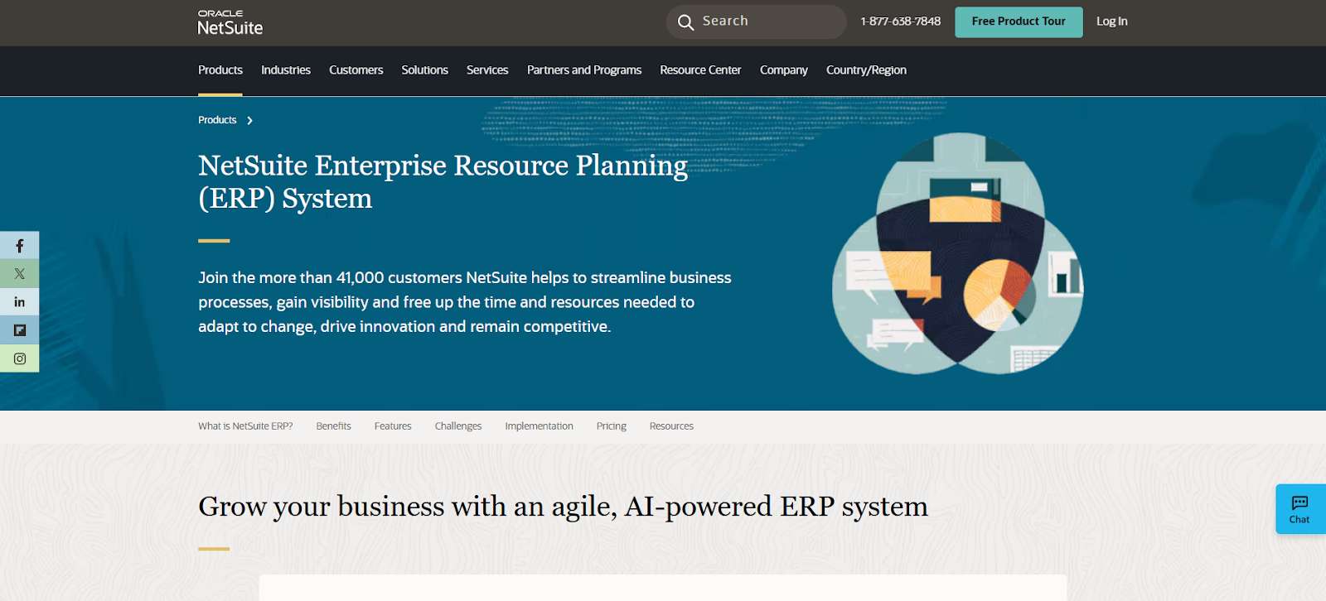The height and width of the screenshot is (601, 1326).
Task: Open the Solutions menu
Action: tap(425, 70)
